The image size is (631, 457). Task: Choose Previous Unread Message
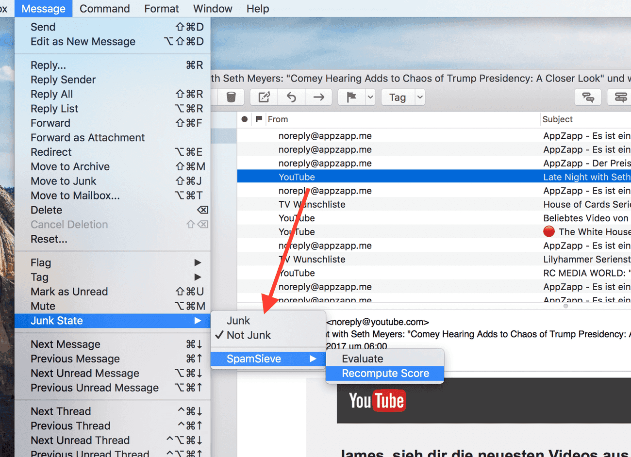coord(113,388)
